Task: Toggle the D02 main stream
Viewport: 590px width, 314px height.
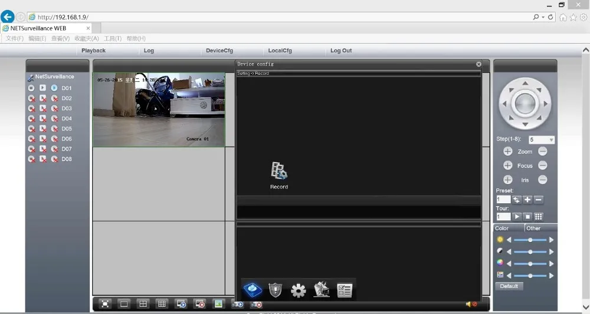Action: 31,98
